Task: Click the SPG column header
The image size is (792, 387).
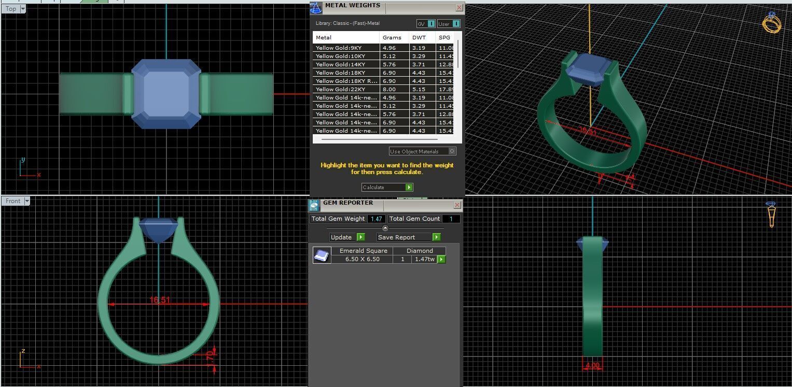Action: [x=445, y=37]
